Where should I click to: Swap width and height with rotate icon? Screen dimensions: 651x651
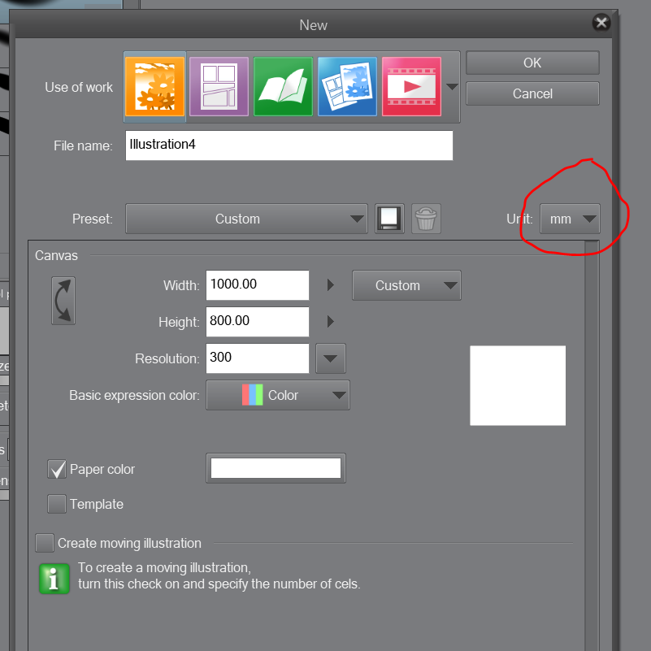(x=63, y=301)
